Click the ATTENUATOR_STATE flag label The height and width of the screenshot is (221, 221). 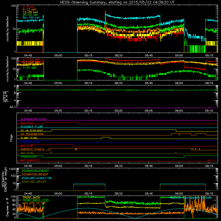[x=33, y=119]
